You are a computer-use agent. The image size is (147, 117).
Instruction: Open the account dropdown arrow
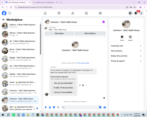[141, 13]
